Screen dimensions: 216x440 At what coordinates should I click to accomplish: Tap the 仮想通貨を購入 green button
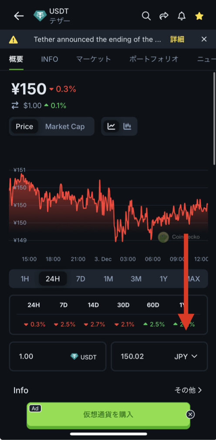[x=108, y=414]
